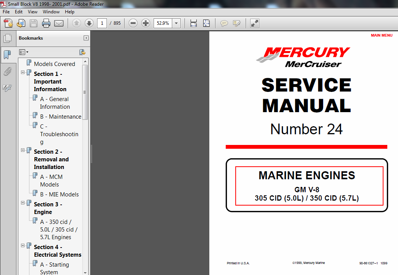Open C - Troubleshooting bookmark
This screenshot has height=275, width=398.
[59, 134]
